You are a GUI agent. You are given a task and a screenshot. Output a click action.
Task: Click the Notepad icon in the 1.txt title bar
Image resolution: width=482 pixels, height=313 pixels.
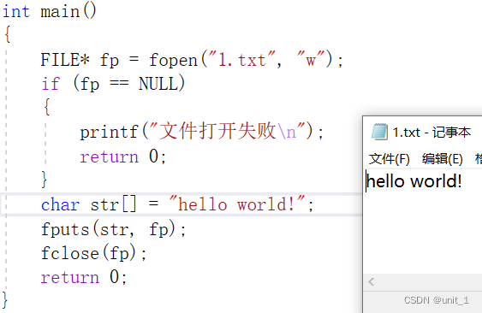379,132
